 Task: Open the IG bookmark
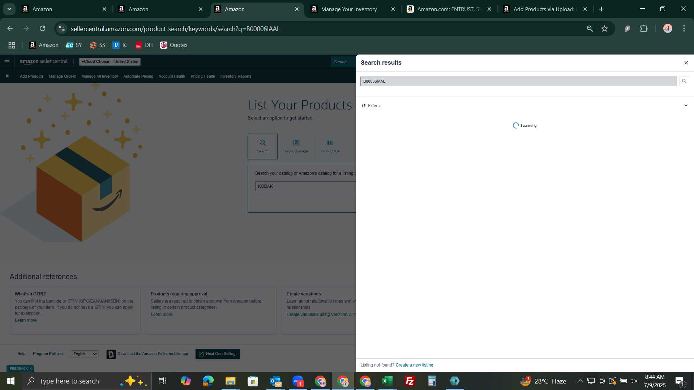[x=120, y=45]
